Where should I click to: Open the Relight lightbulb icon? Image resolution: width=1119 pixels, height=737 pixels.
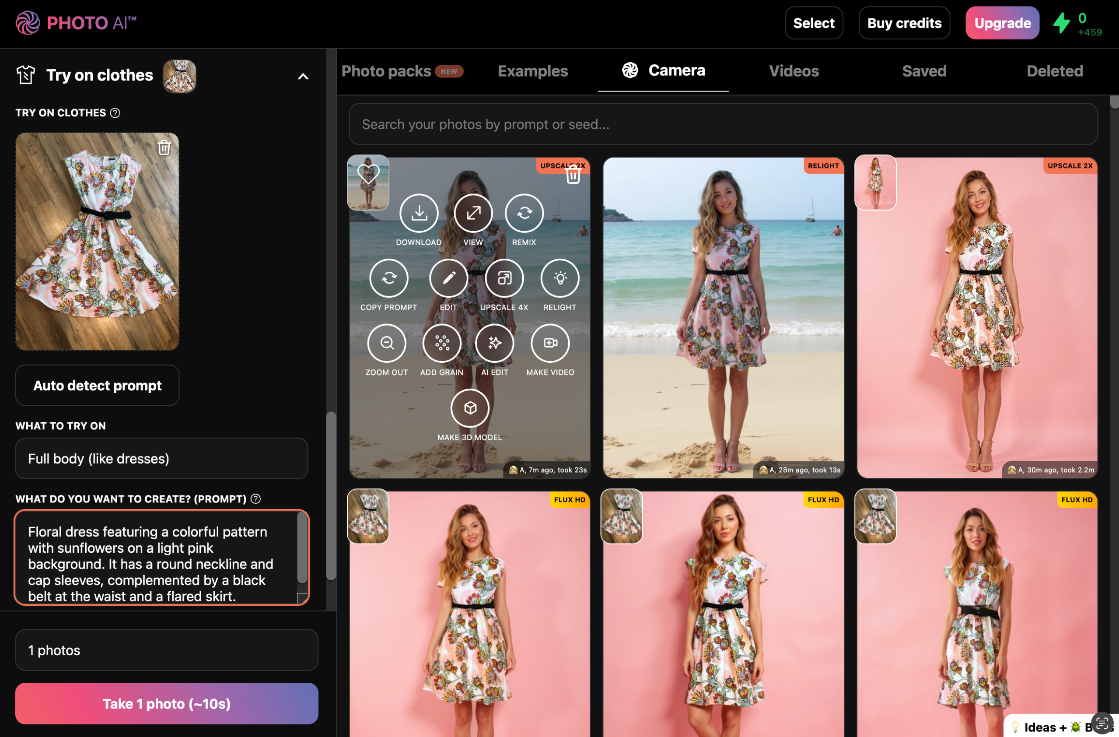tap(559, 278)
